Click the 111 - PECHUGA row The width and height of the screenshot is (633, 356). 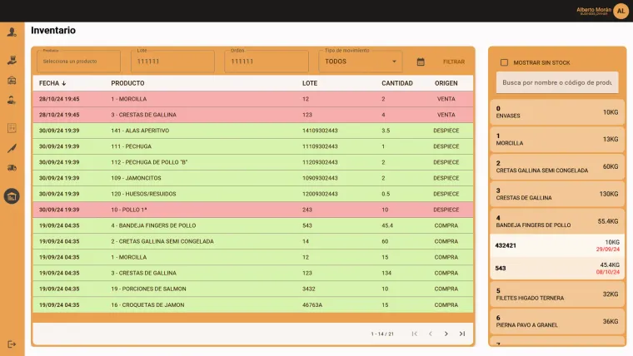[252, 146]
